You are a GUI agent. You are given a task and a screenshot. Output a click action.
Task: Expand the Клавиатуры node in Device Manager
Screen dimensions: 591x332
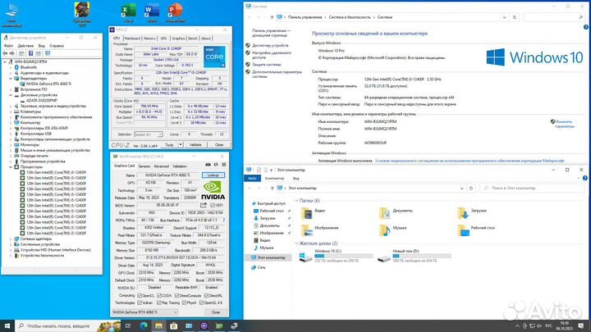(11, 111)
